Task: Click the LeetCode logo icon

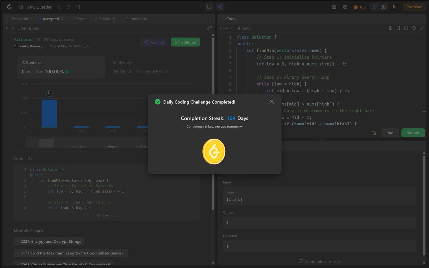Action: pos(9,7)
